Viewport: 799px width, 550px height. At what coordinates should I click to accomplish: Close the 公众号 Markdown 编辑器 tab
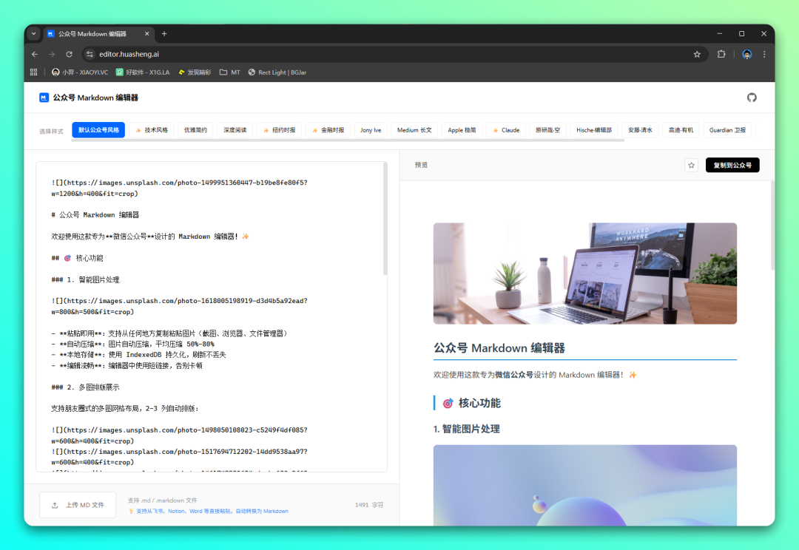(x=146, y=33)
